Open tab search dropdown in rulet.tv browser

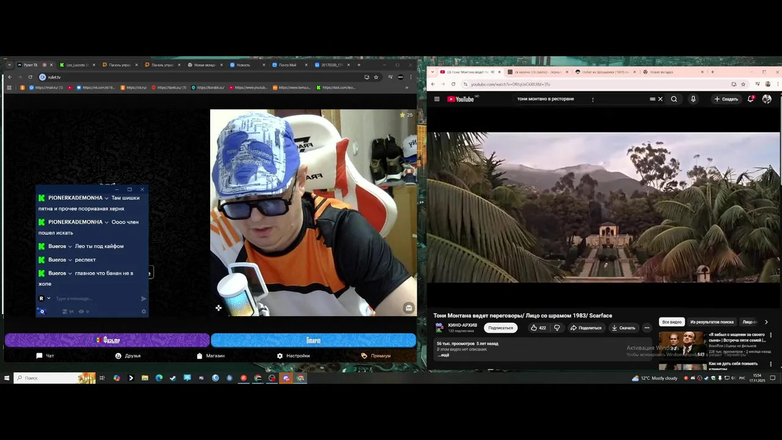9,65
